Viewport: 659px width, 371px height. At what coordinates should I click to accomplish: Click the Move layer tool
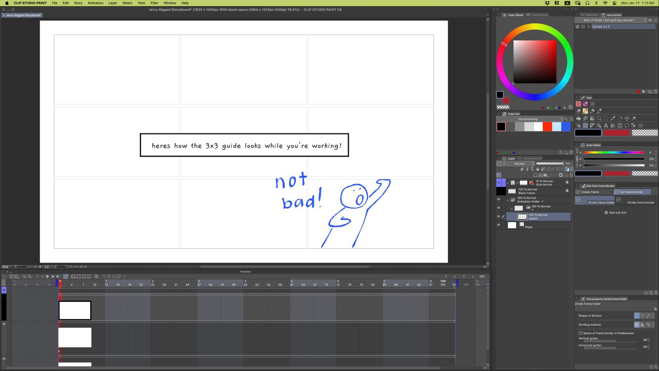coord(627,118)
